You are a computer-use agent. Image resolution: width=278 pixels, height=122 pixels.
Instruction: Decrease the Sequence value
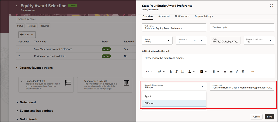point(195,41)
